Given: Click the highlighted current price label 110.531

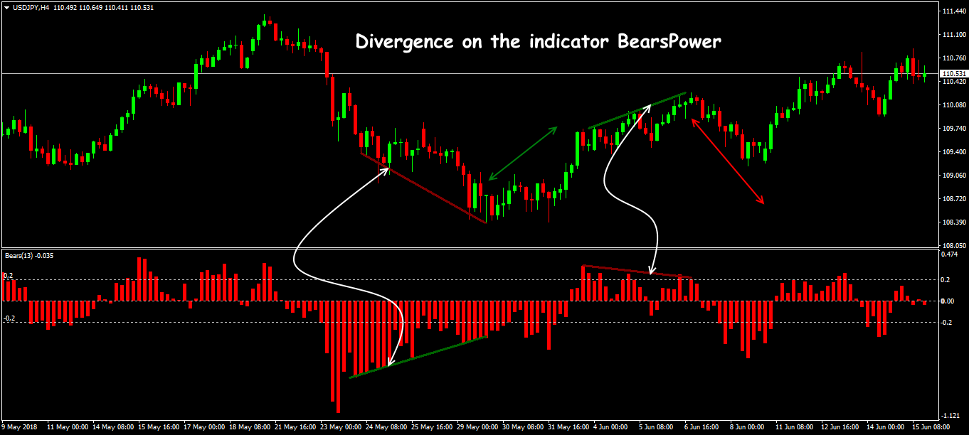Looking at the screenshot, I should pyautogui.click(x=953, y=74).
